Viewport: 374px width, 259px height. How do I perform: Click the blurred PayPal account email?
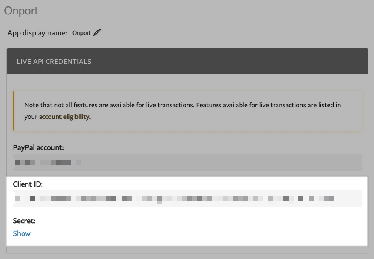click(x=47, y=163)
